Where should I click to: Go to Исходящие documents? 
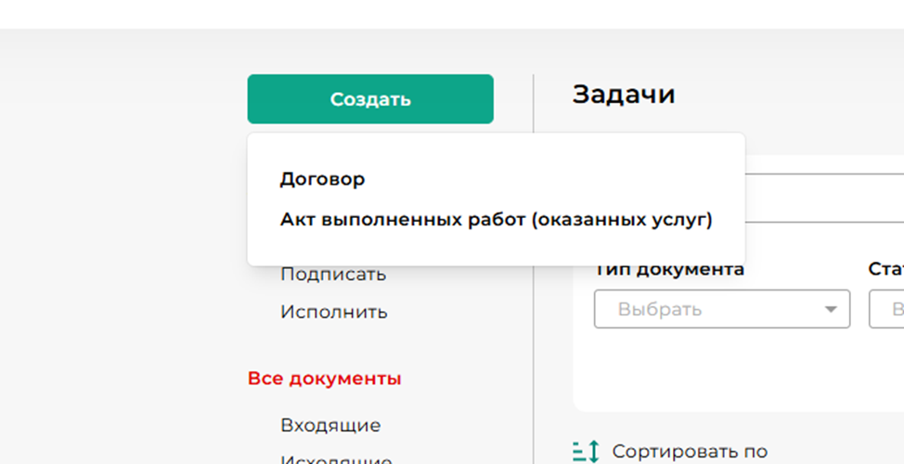coord(335,458)
